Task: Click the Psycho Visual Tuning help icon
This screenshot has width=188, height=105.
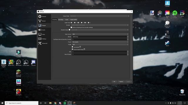Action: click(x=84, y=49)
